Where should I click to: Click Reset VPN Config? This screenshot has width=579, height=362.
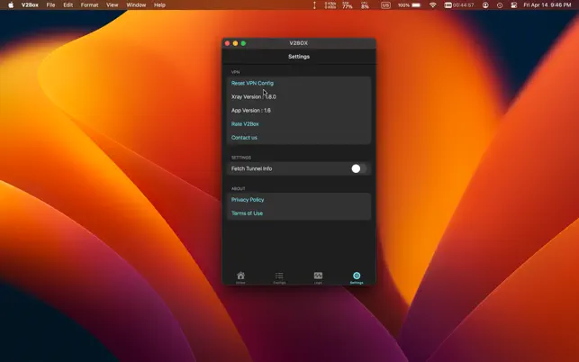pyautogui.click(x=252, y=83)
